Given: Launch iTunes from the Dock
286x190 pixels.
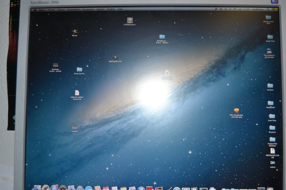Looking at the screenshot, I should pos(141,188).
